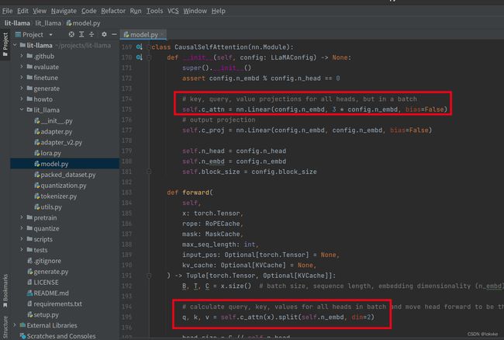This screenshot has height=340, width=504.
Task: Open the File menu
Action: click(8, 11)
